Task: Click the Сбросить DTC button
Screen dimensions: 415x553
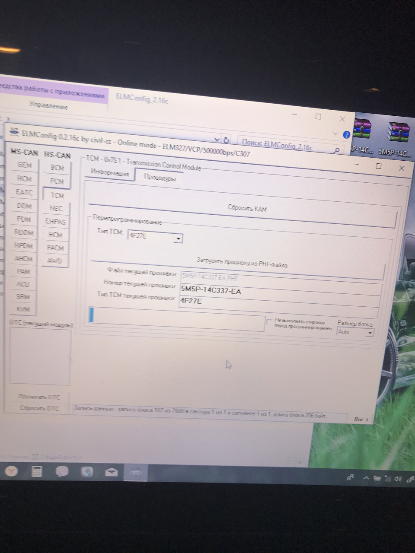Action: tap(39, 408)
